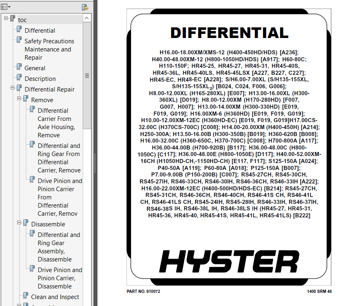Click the DIFFERENTIAL title on the page
Image resolution: width=344 pixels, height=306 pixels.
pyautogui.click(x=229, y=33)
